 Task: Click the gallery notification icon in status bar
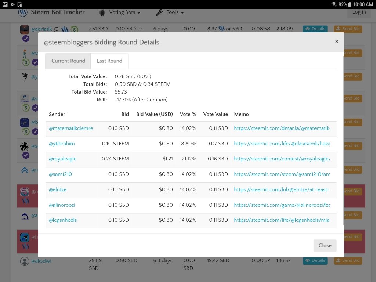point(5,4)
